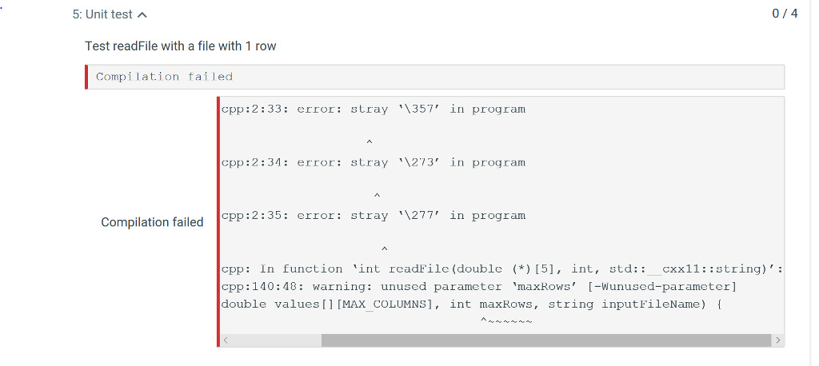Collapse the Unit test section chevron
Screen dimensions: 819x366
[x=142, y=15]
